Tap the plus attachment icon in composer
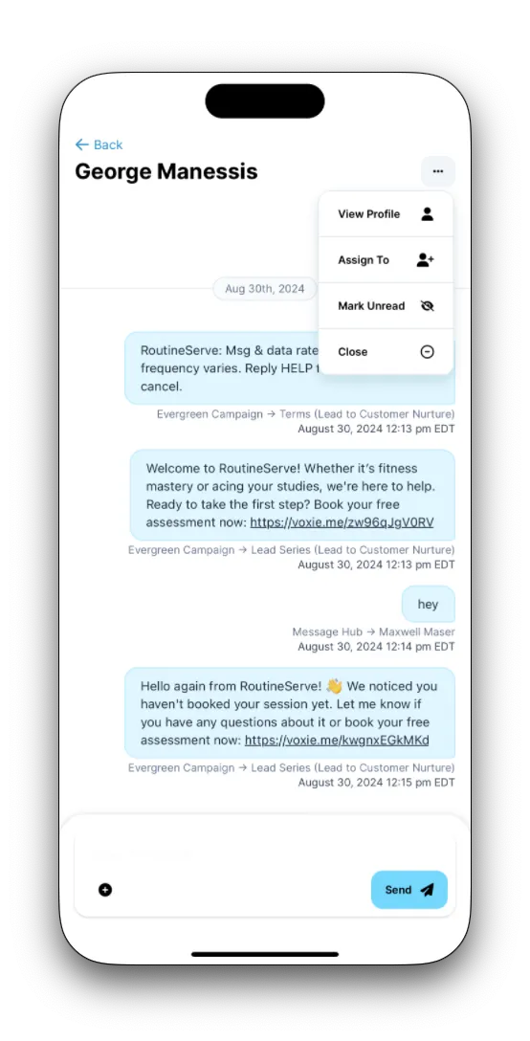Image resolution: width=530 pixels, height=1041 pixels. point(105,890)
